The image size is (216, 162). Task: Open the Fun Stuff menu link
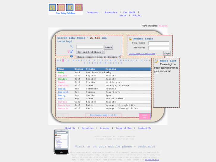pos(129,12)
